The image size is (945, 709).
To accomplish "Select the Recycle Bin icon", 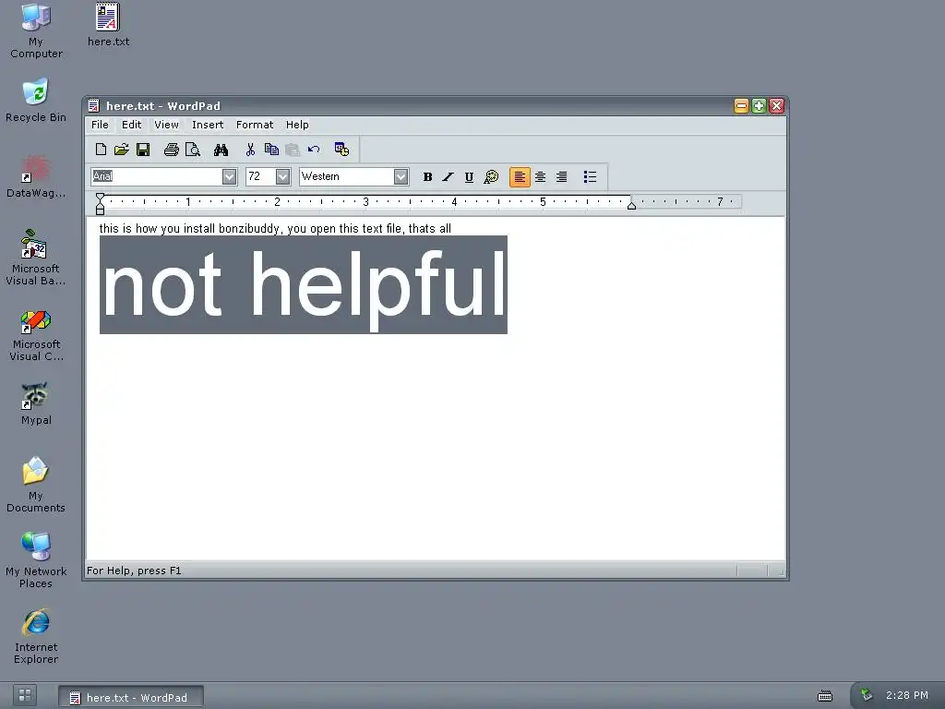I will (x=36, y=100).
